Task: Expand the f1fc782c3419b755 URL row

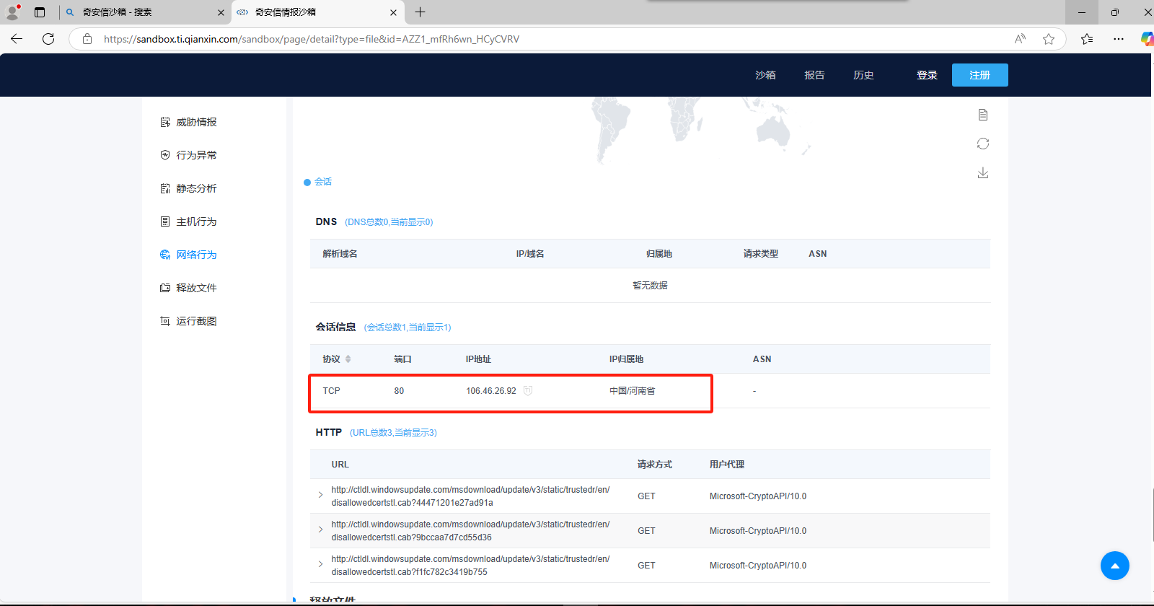Action: coord(321,564)
